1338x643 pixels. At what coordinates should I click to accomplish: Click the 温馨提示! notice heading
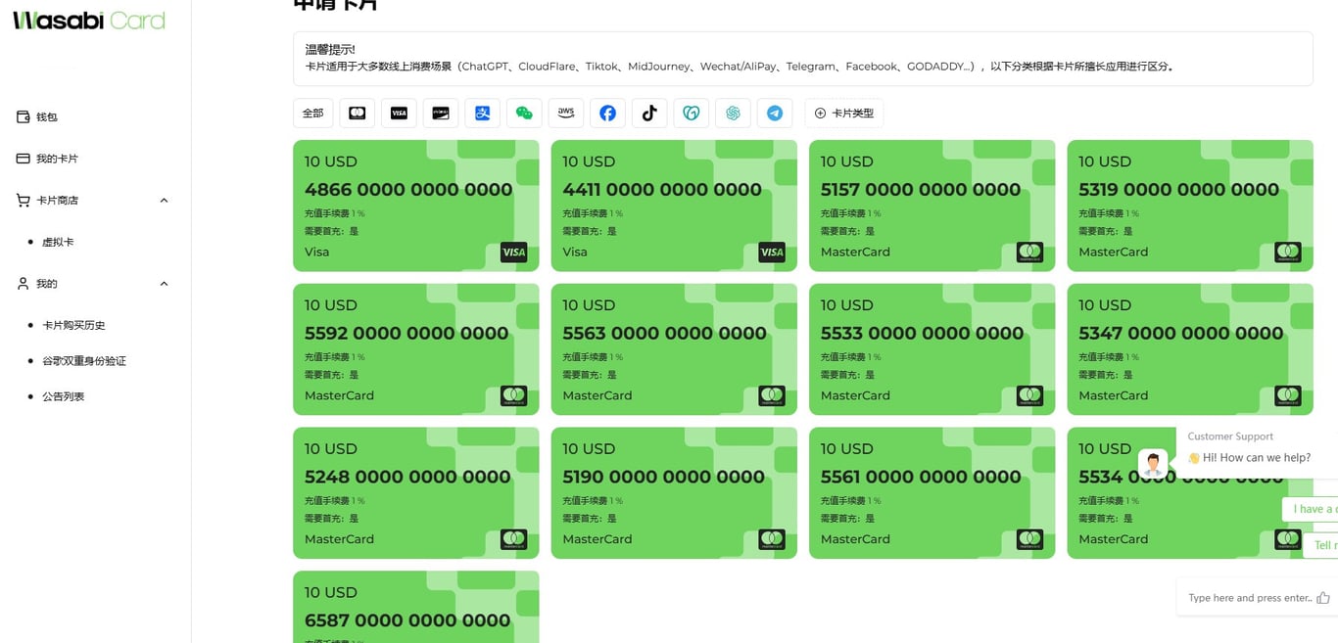[330, 49]
